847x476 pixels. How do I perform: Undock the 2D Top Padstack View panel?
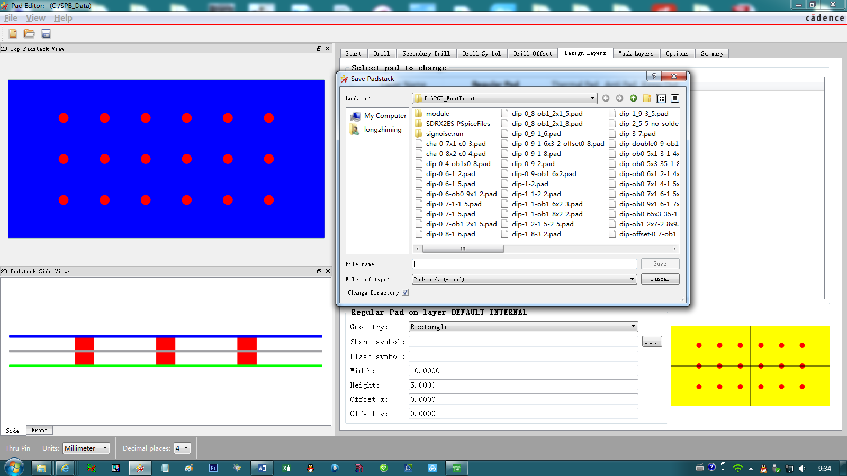pos(319,49)
